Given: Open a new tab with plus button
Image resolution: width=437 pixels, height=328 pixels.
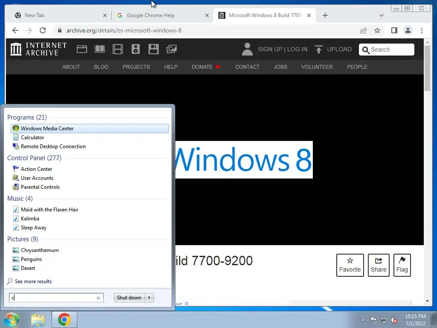Looking at the screenshot, I should click(325, 15).
